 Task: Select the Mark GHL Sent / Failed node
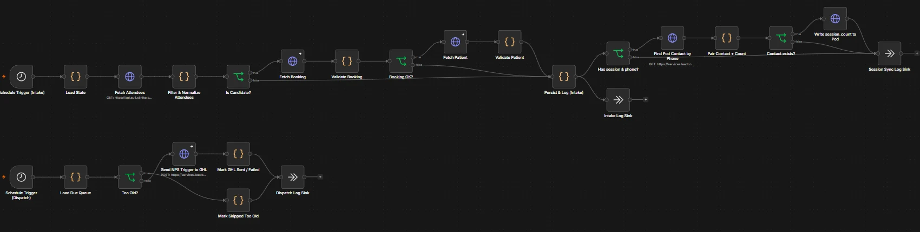238,154
